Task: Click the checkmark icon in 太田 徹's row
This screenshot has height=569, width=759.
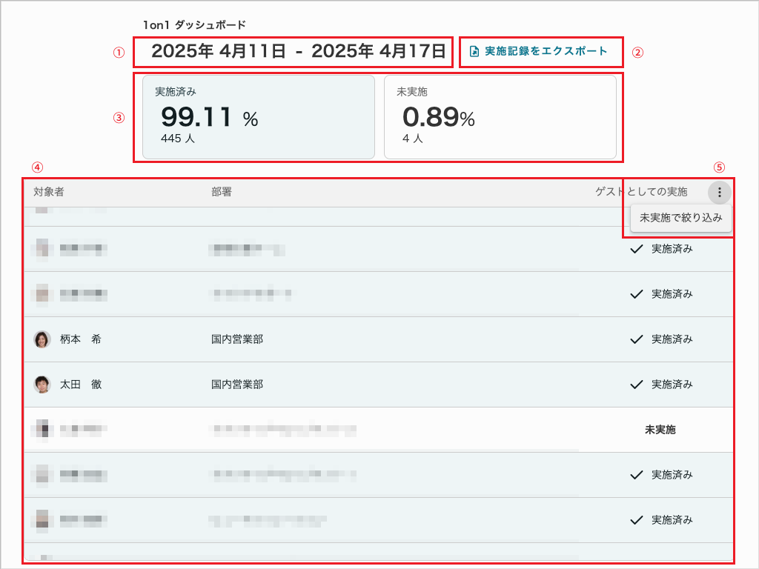Action: coord(635,385)
